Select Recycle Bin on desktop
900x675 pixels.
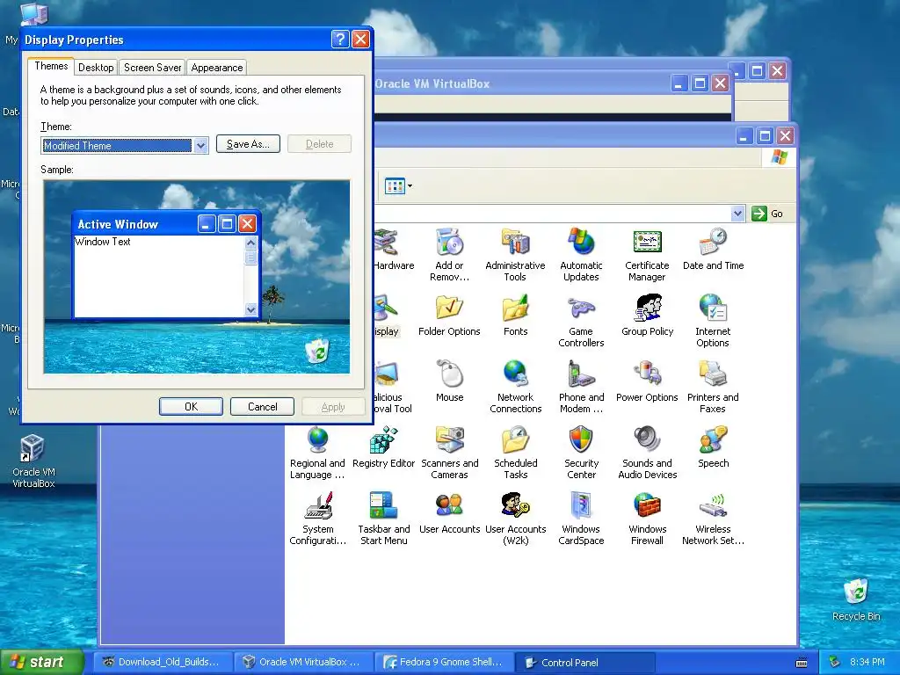856,599
